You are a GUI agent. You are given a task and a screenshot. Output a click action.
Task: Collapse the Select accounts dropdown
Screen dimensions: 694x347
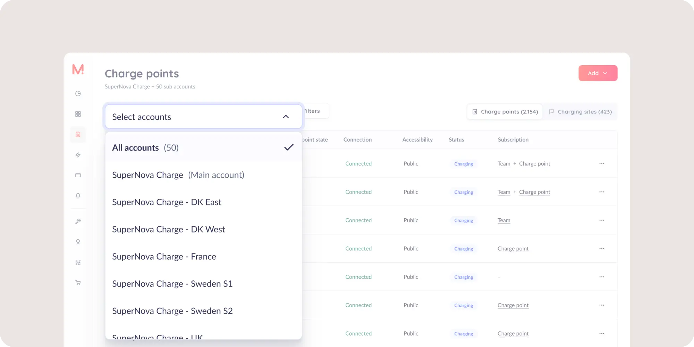click(x=286, y=117)
